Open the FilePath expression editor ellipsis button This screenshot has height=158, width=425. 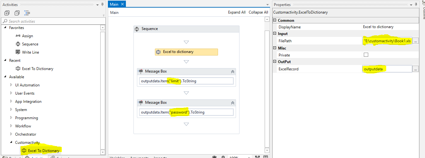click(416, 41)
